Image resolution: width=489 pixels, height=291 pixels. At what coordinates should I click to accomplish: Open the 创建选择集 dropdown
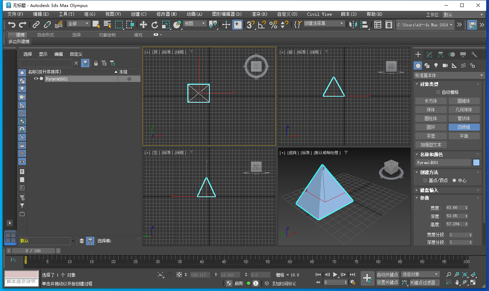coord(324,23)
